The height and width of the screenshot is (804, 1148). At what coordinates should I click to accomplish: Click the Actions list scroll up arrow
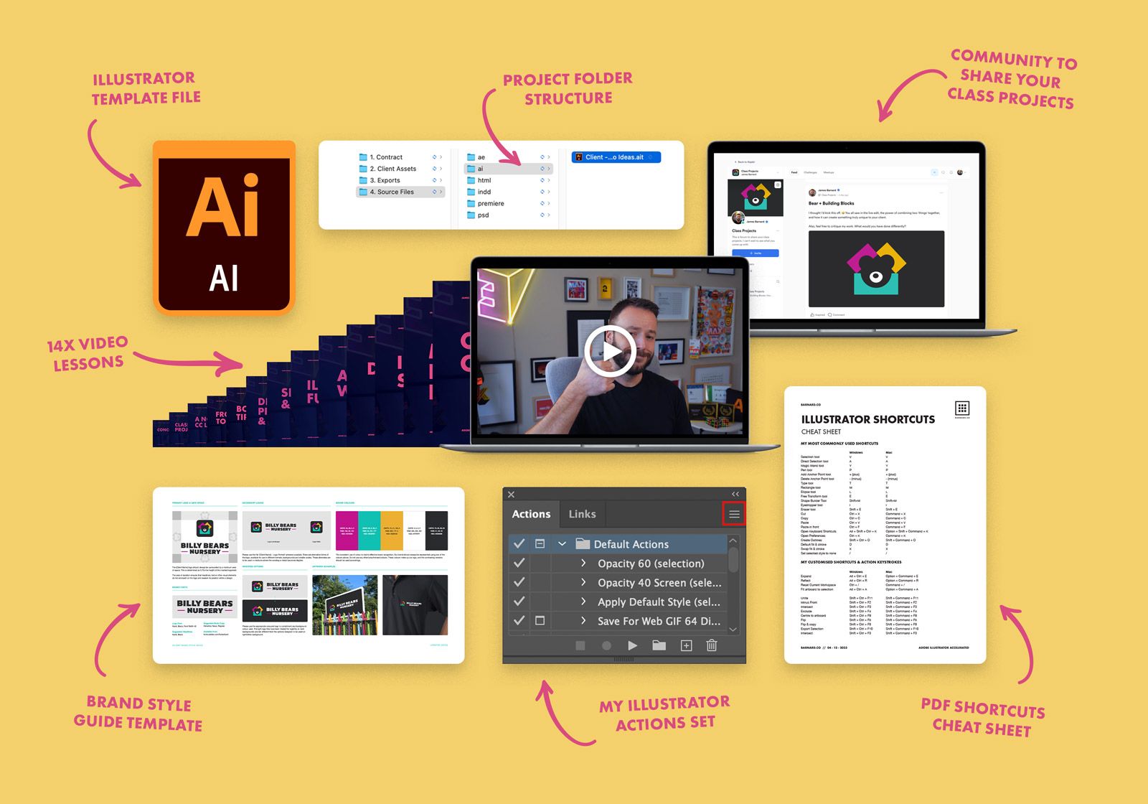coord(733,541)
